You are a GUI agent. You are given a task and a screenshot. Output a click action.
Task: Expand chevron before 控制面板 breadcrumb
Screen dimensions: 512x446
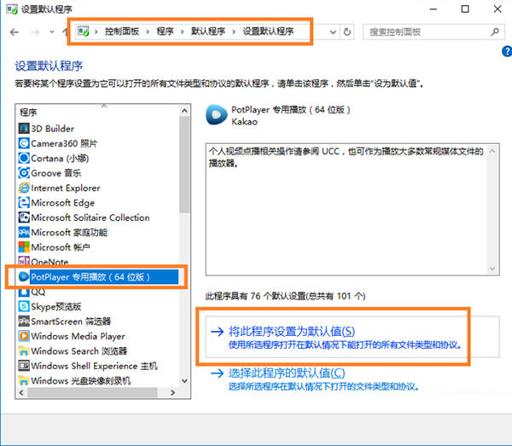click(96, 32)
